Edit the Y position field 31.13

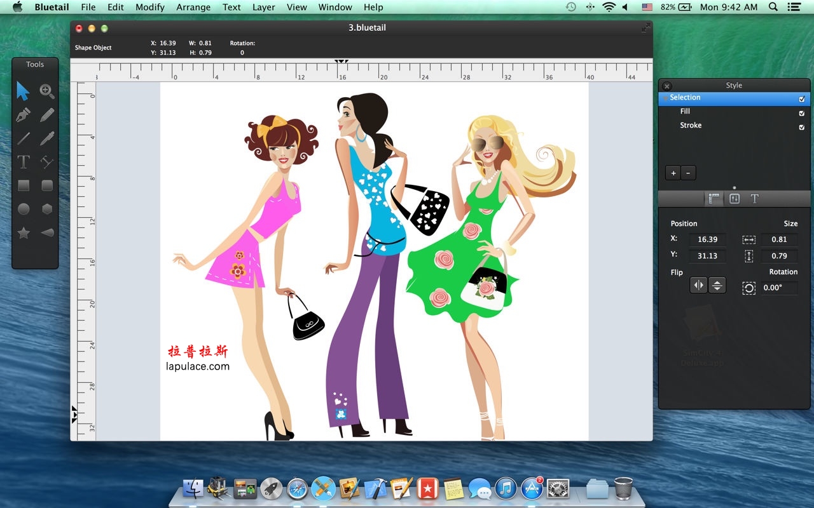707,256
